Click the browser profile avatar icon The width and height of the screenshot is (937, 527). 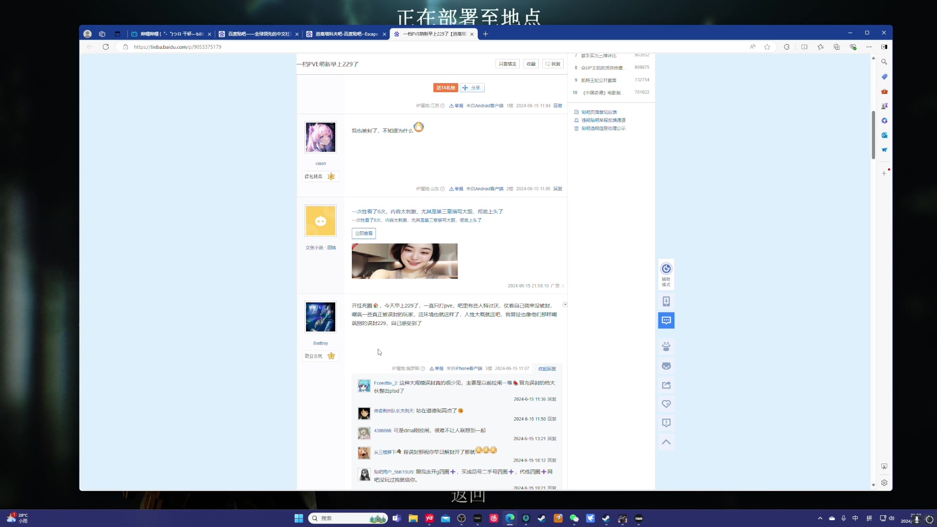[x=87, y=34]
